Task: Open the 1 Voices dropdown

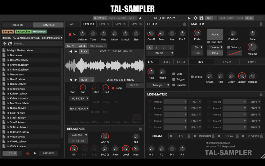Action: coord(215,47)
